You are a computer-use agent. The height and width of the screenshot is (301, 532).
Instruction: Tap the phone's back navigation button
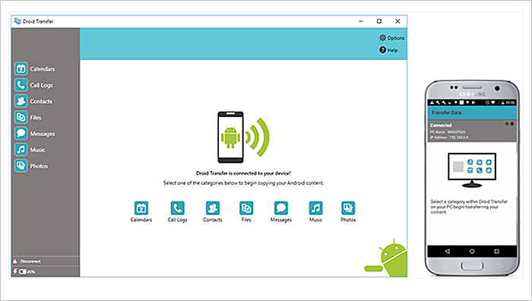point(448,252)
